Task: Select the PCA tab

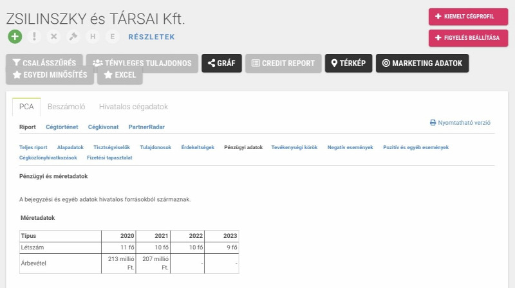Action: pyautogui.click(x=26, y=107)
